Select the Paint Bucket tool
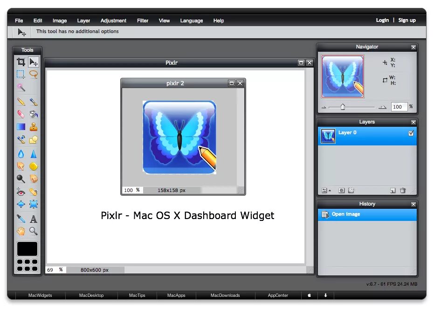The width and height of the screenshot is (434, 309). click(x=34, y=114)
